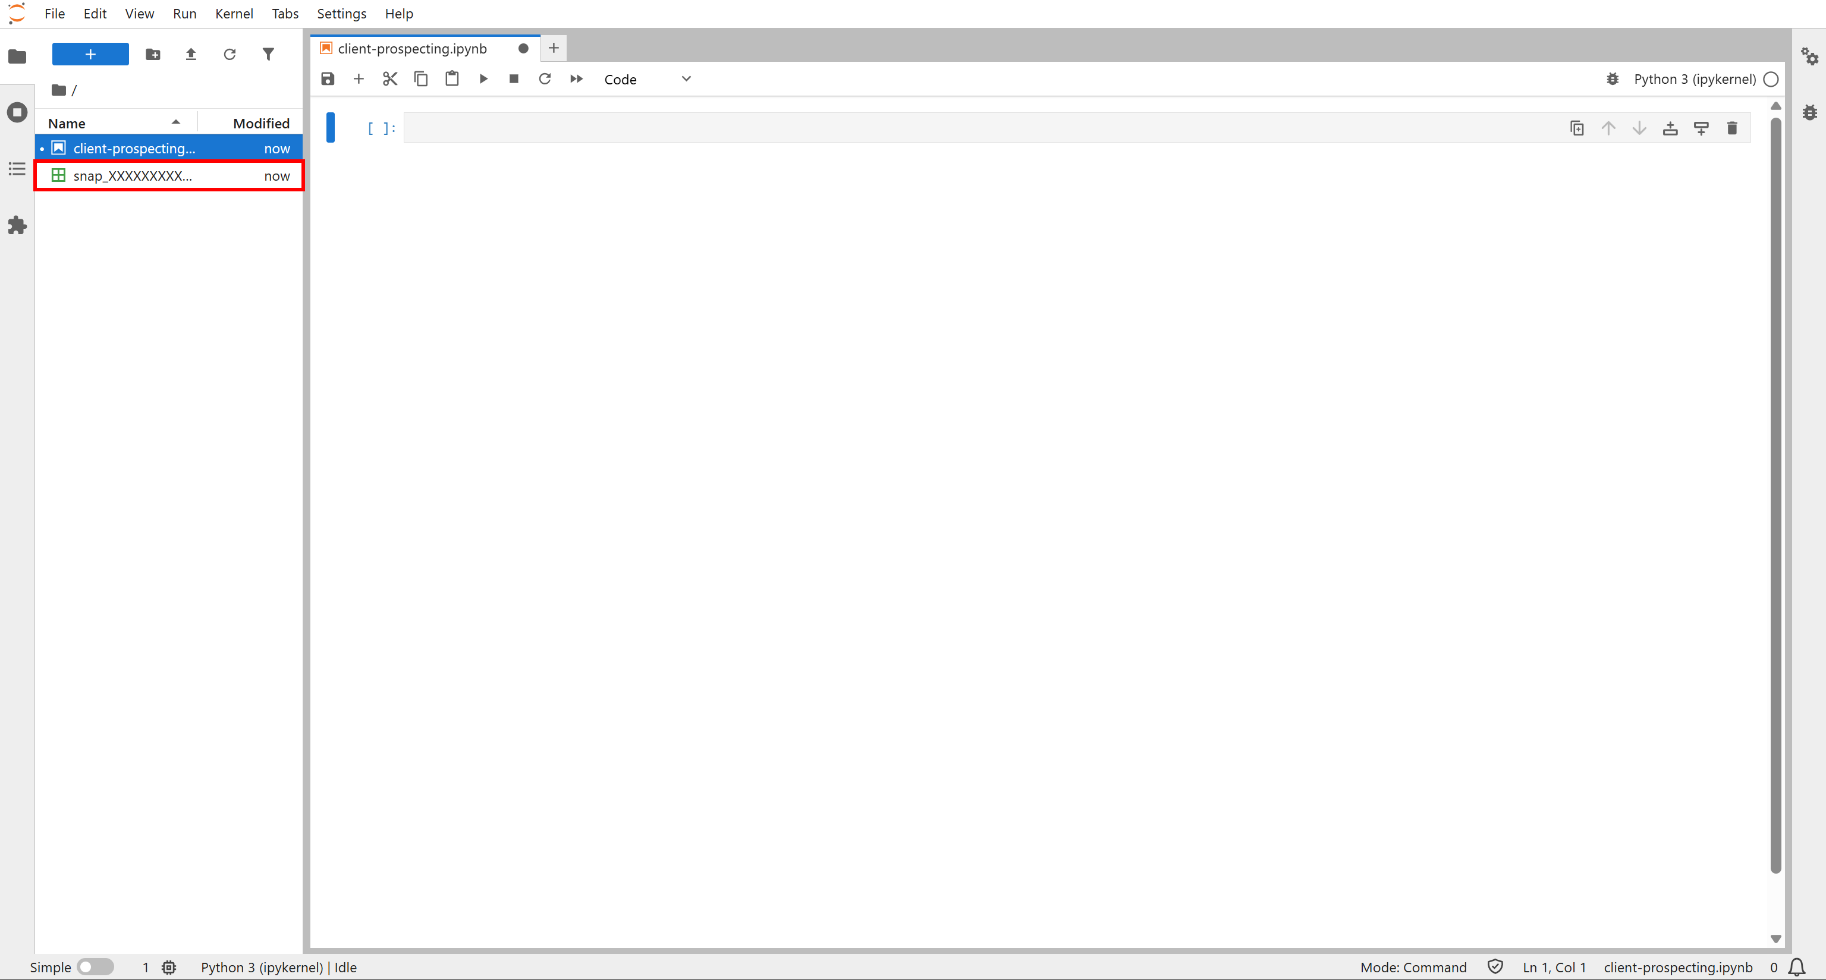Run the current cell
The height and width of the screenshot is (980, 1826).
(483, 78)
